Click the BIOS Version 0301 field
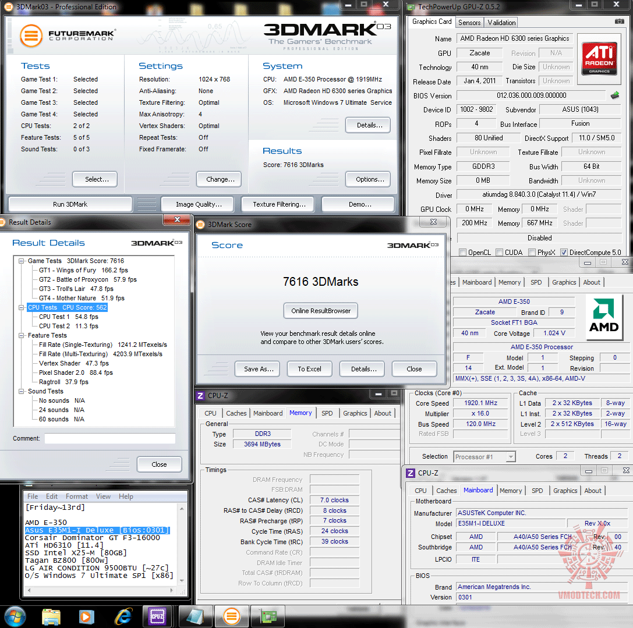633x628 pixels. click(540, 597)
